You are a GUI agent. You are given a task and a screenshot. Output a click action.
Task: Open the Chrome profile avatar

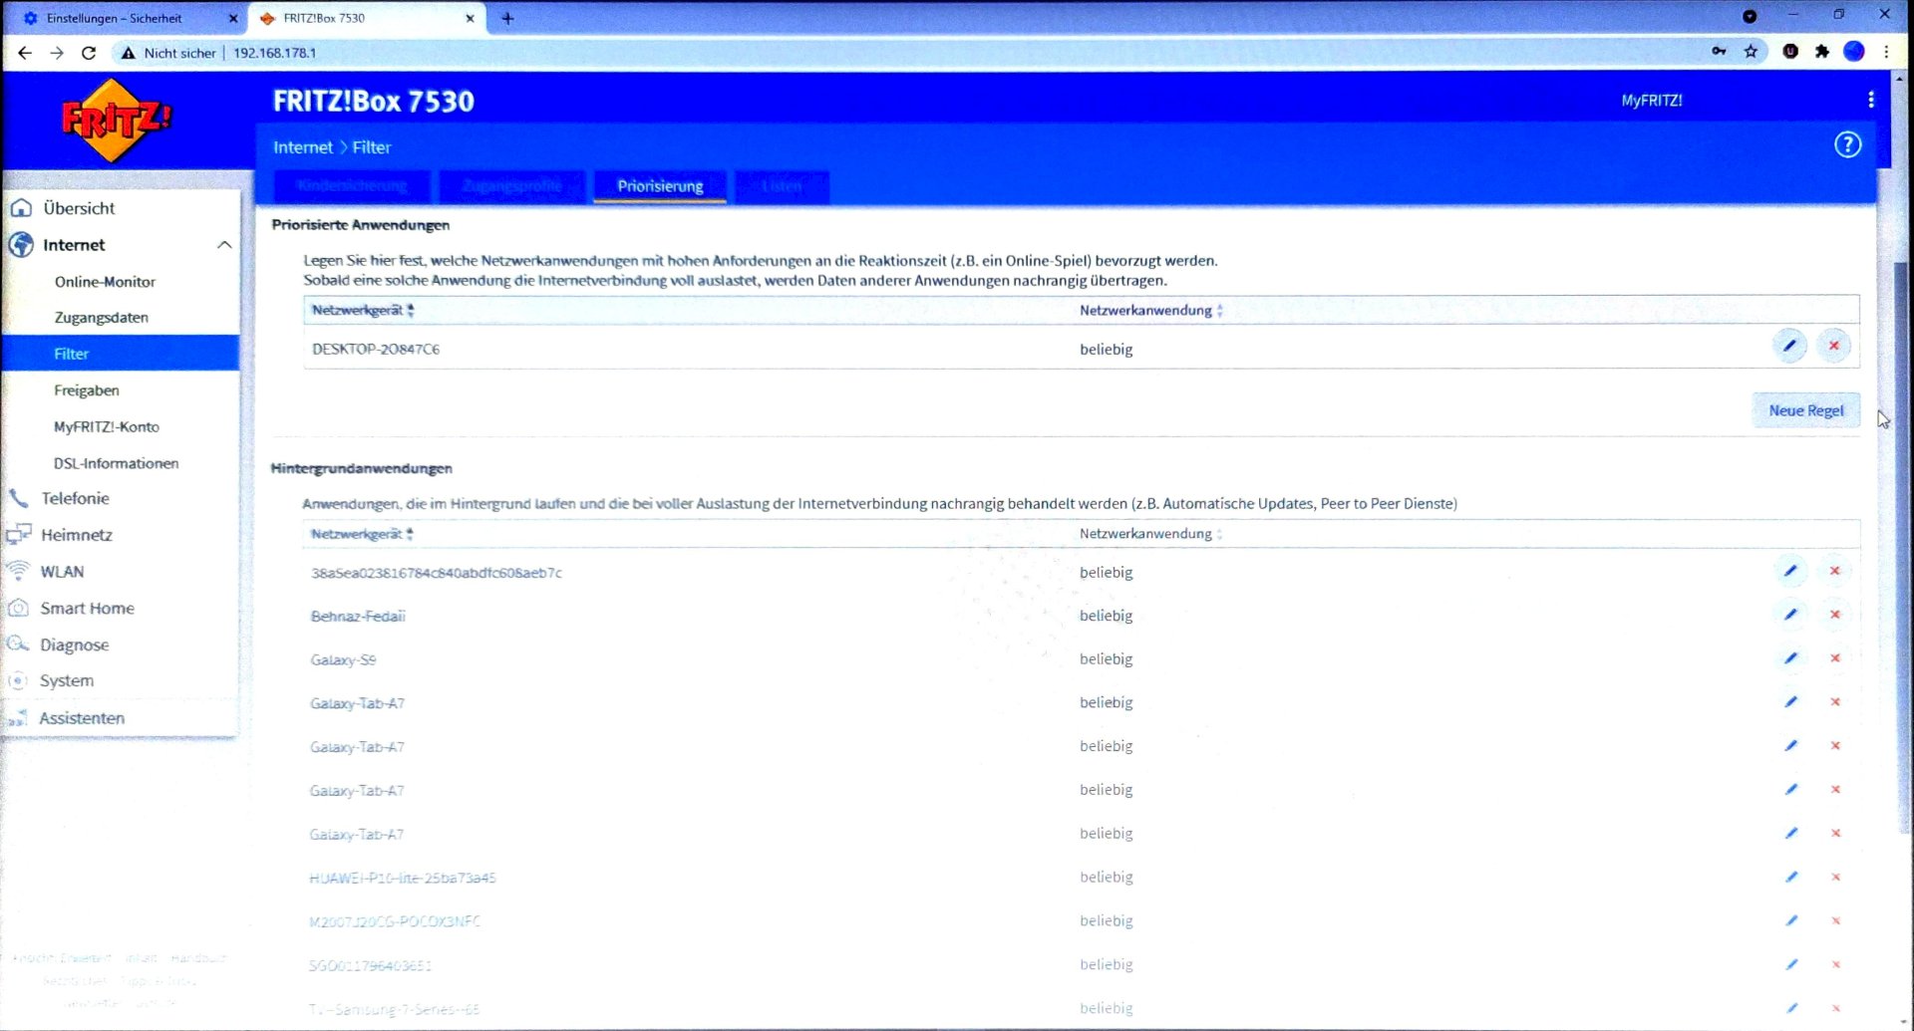[1853, 52]
